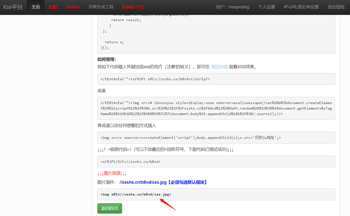Click the 极限代码 notice line

[x=165, y=149]
